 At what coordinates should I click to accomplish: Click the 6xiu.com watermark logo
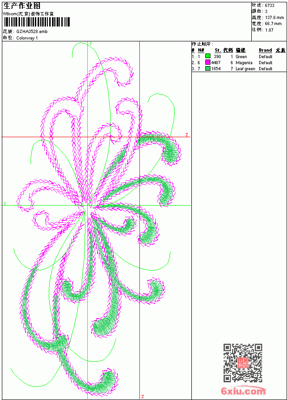243,391
